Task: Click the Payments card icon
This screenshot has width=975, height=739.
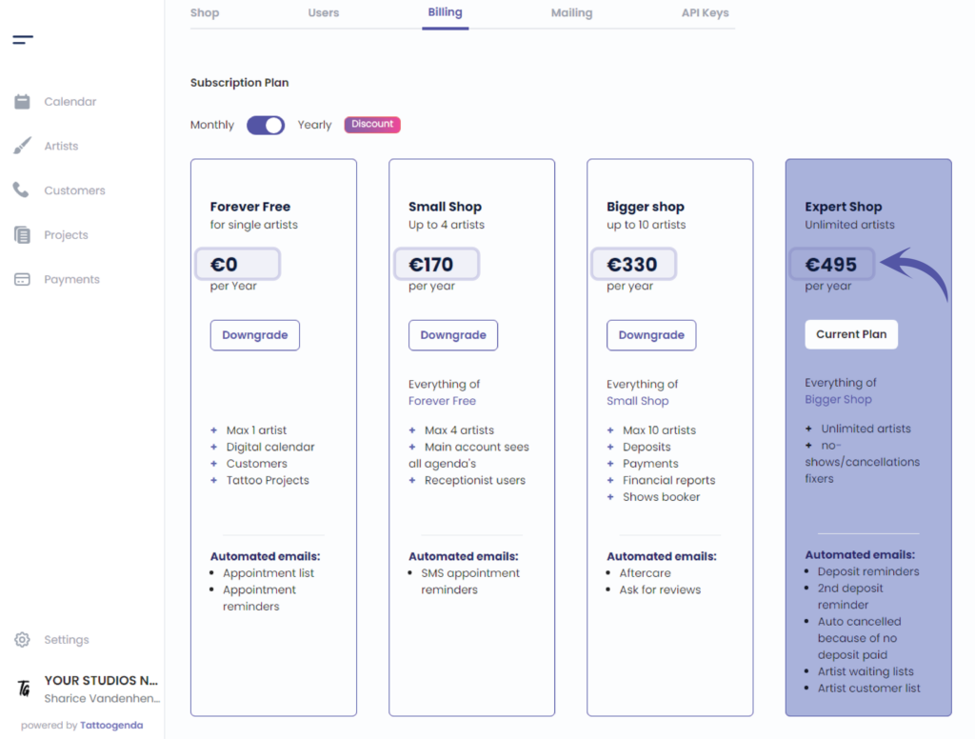Action: [23, 279]
